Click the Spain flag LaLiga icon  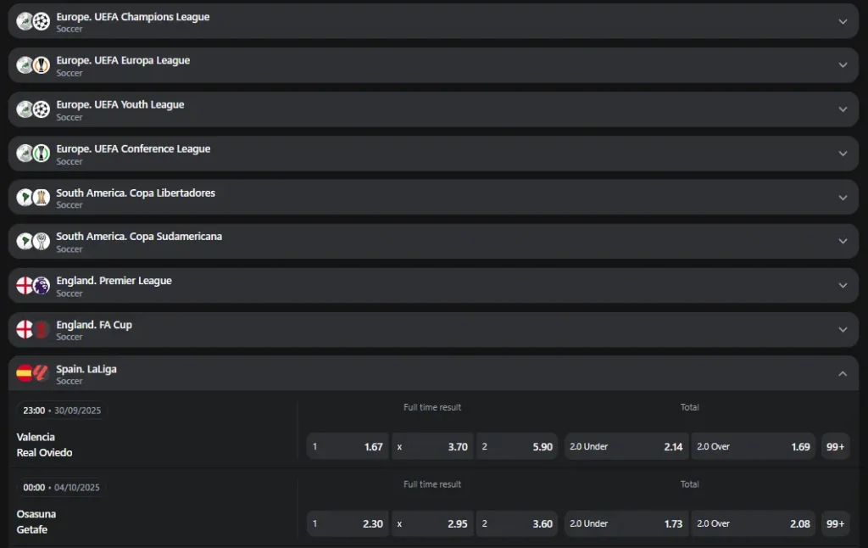point(25,373)
